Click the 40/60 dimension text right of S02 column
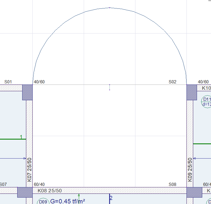The height and width of the screenshot is (204, 211). point(203,82)
